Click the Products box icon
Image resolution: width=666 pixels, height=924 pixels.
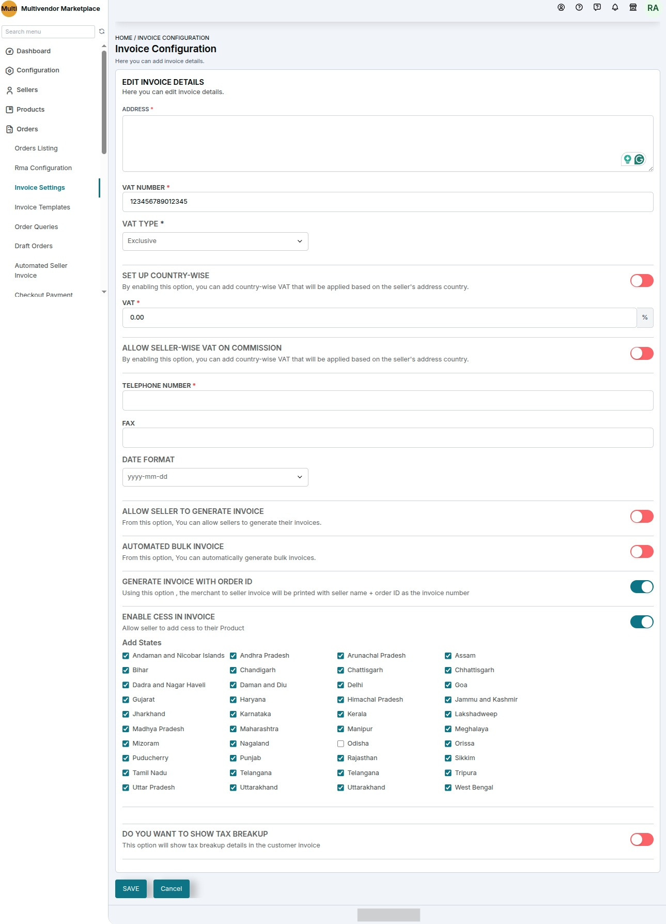pos(9,110)
